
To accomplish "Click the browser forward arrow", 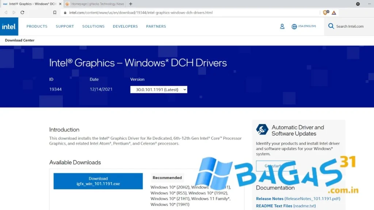I will 14,12.
